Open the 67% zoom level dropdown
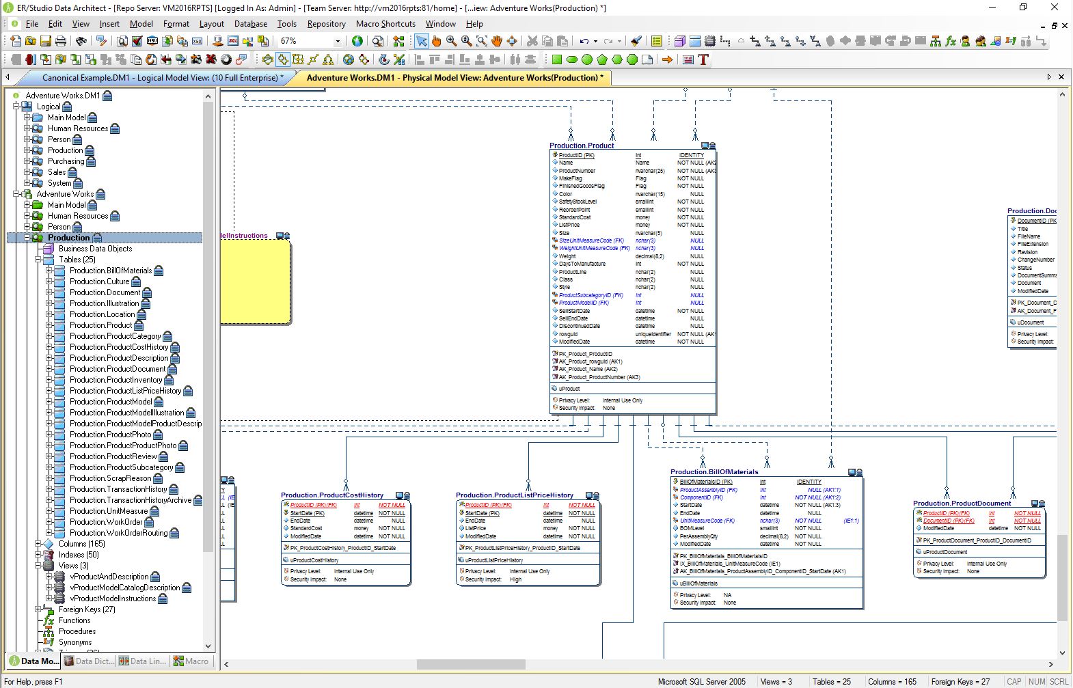 pos(338,42)
